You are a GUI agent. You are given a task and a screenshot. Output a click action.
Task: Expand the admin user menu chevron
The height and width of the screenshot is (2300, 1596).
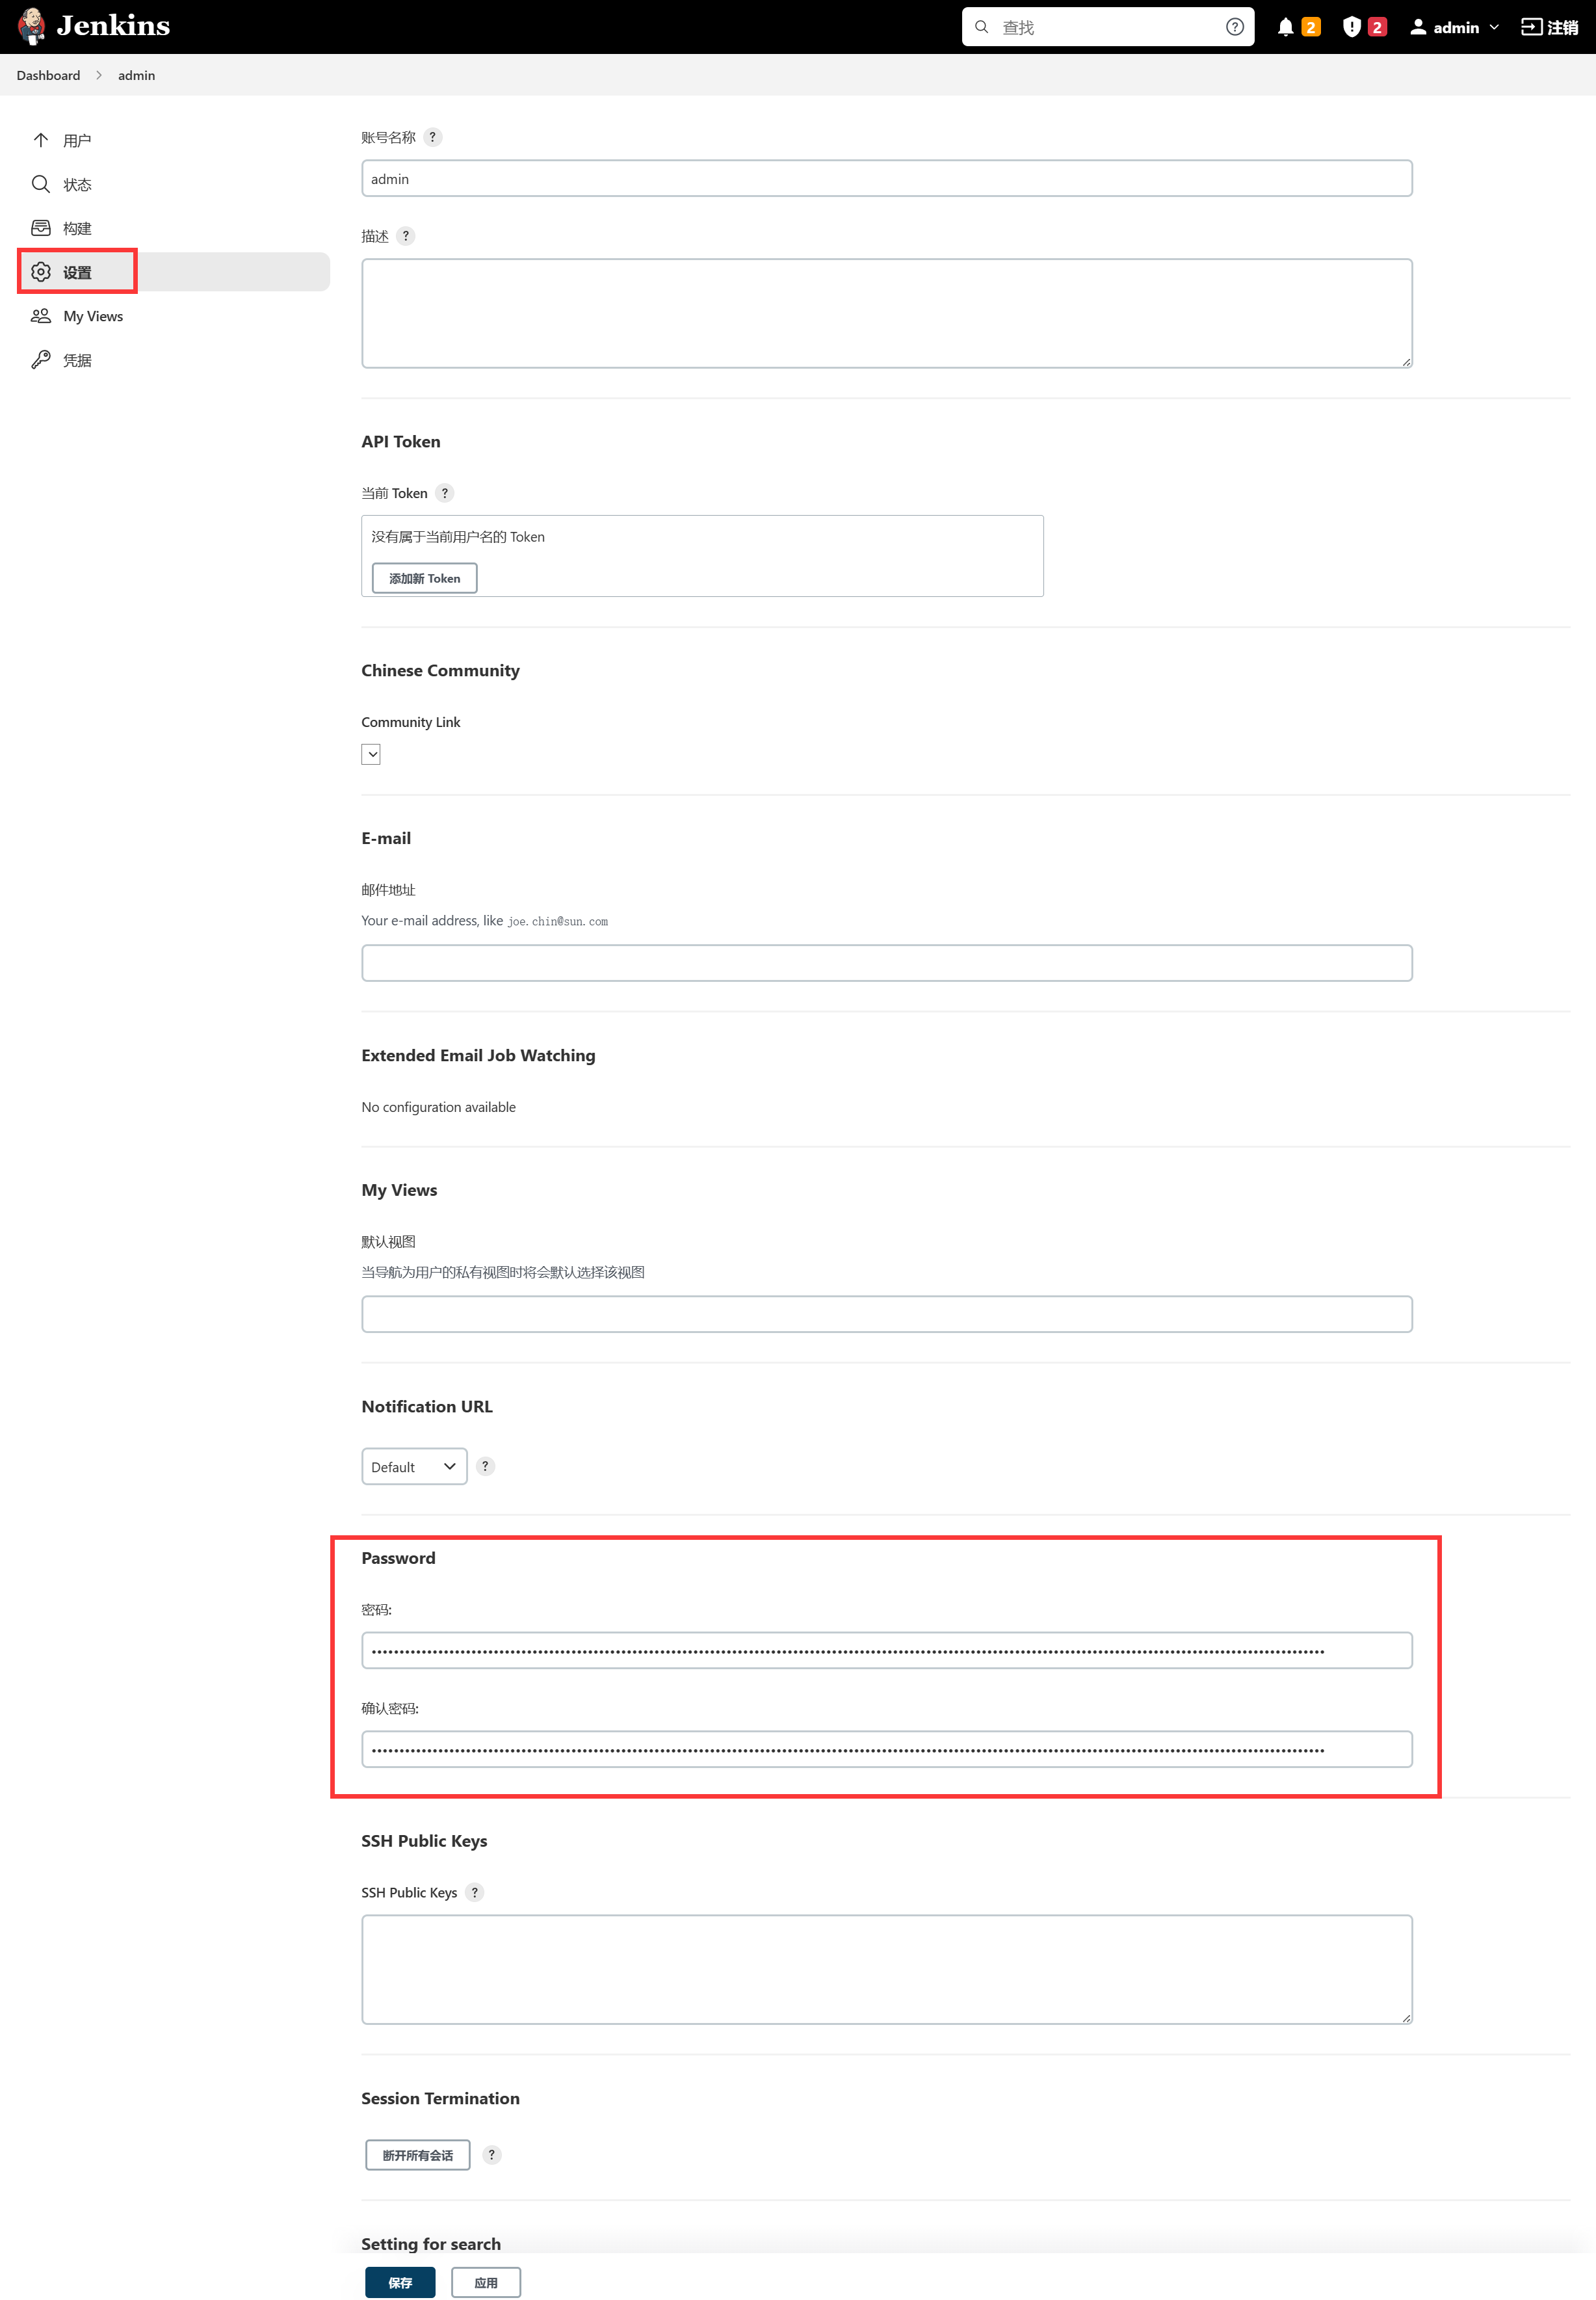point(1494,27)
